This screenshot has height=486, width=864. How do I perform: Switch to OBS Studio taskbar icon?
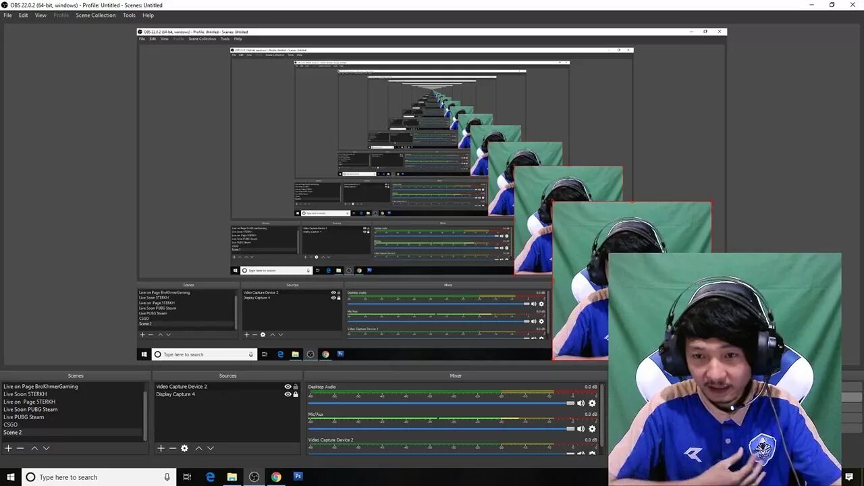click(254, 477)
